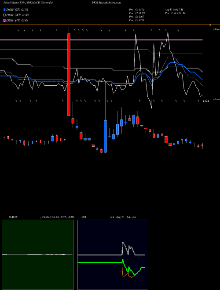Select the 'DOW PT: 0.99' legend label
The height and width of the screenshot is (290, 220).
[17, 20]
